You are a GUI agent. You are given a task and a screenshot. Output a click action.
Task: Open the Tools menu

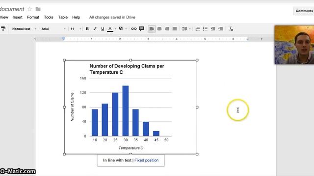coord(49,18)
